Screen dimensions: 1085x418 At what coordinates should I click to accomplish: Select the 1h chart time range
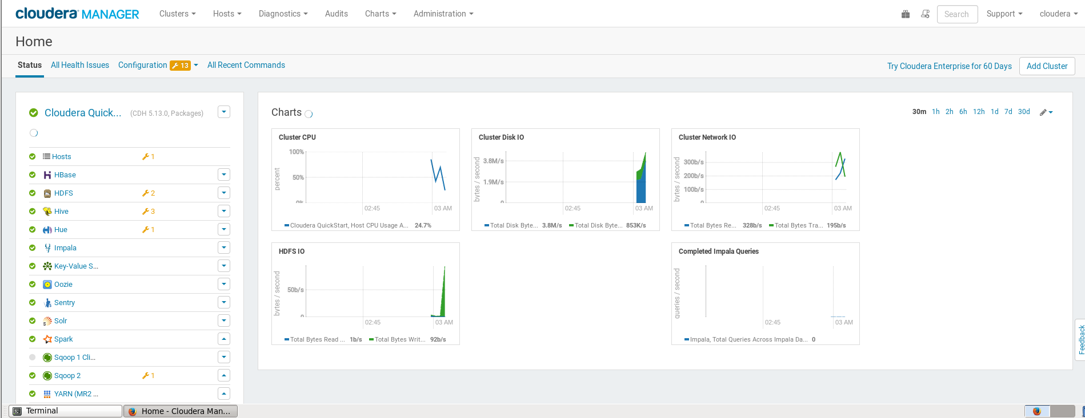point(936,112)
